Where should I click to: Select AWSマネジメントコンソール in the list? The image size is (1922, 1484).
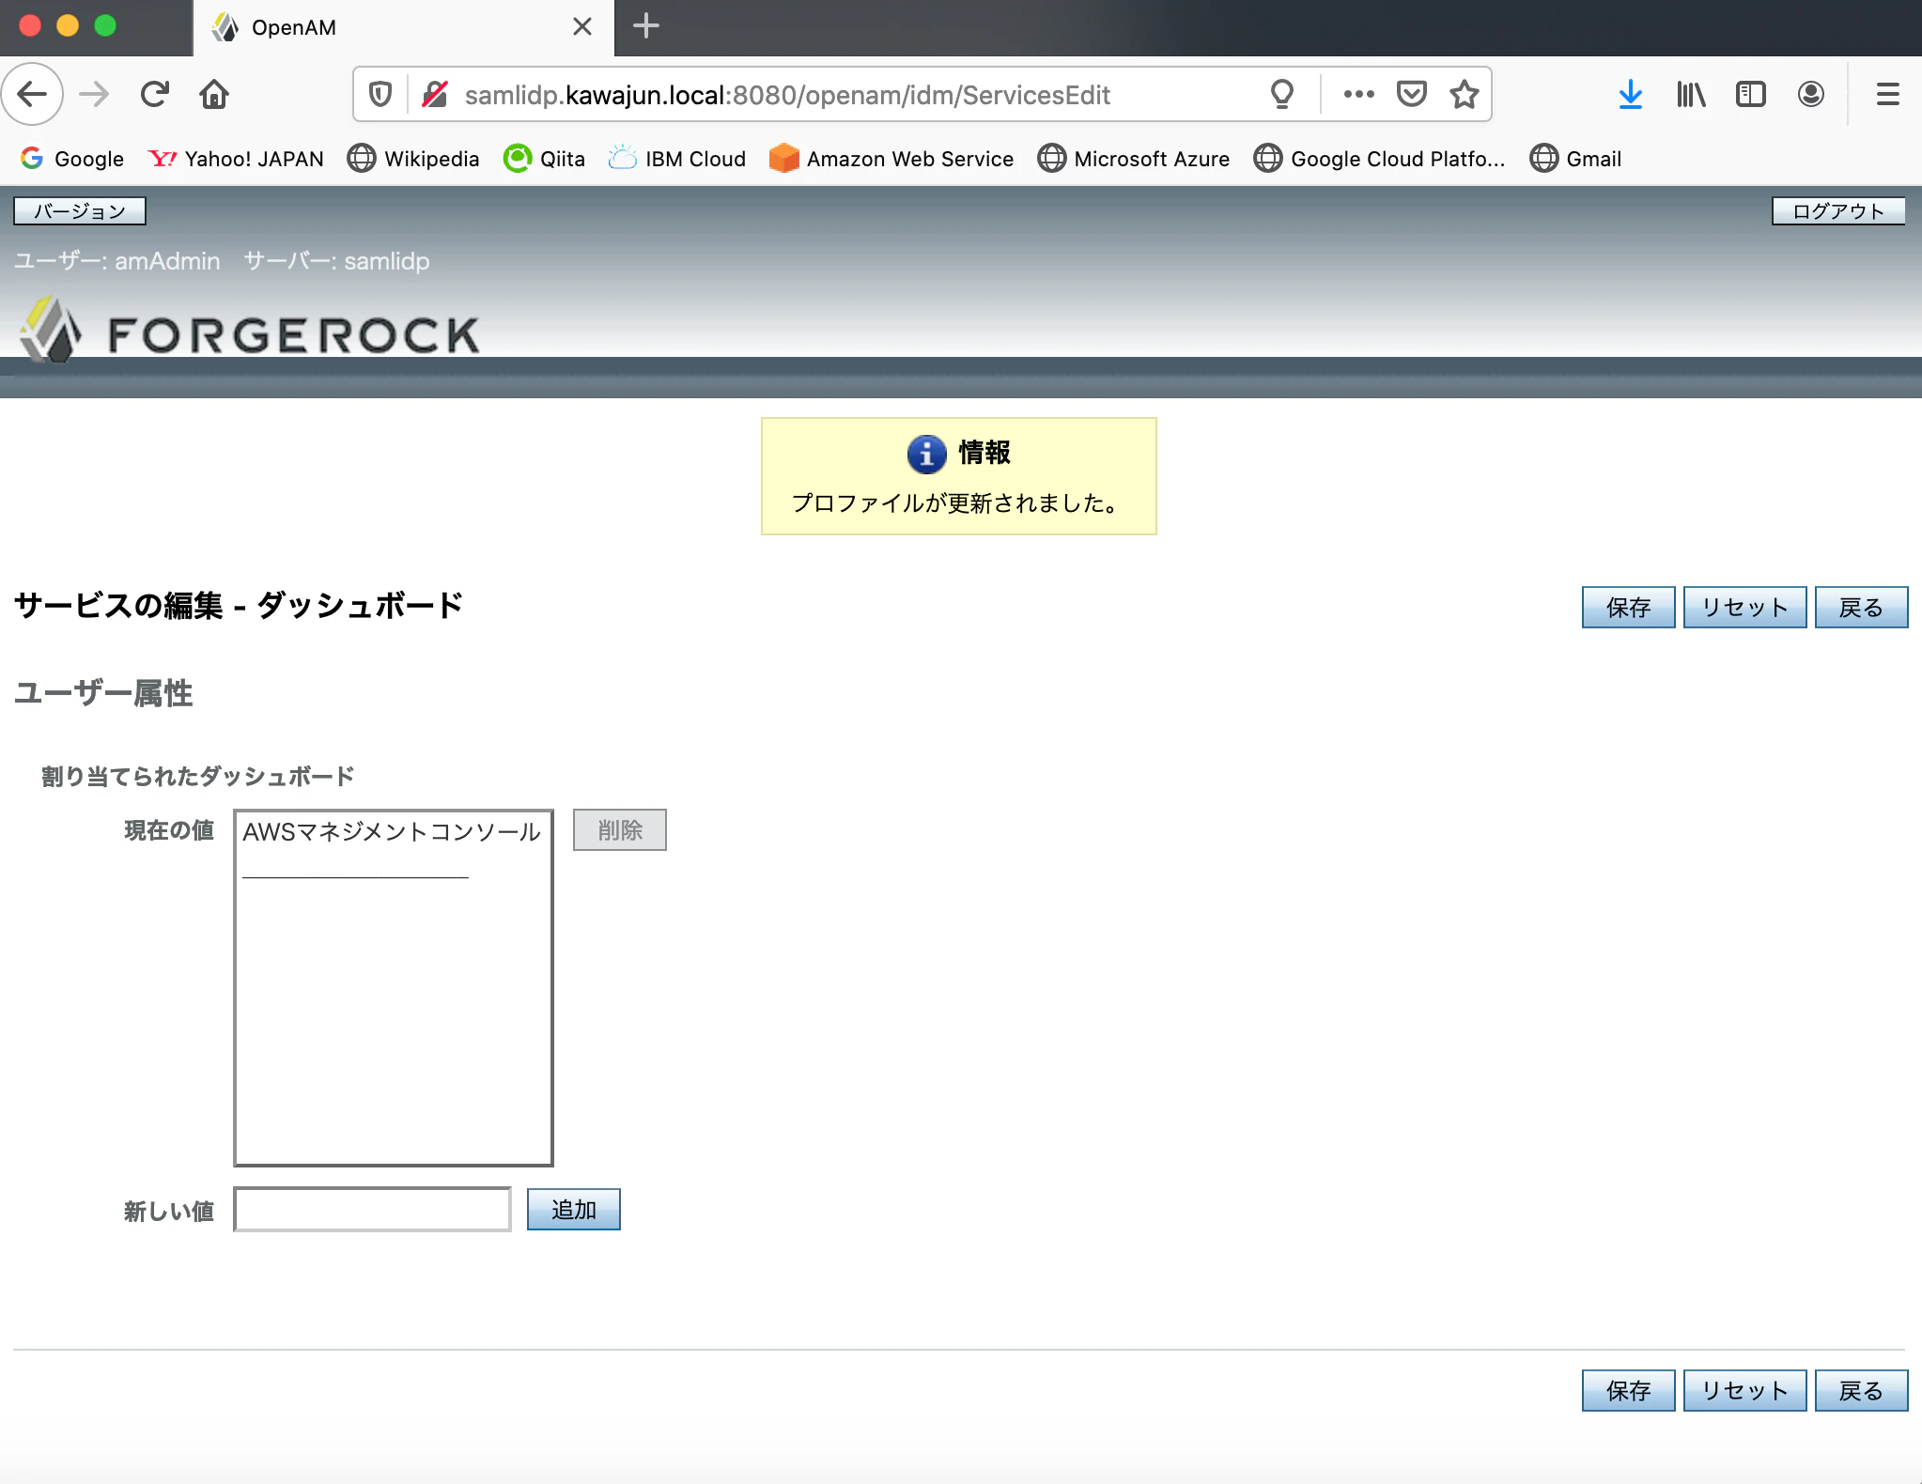[x=392, y=832]
